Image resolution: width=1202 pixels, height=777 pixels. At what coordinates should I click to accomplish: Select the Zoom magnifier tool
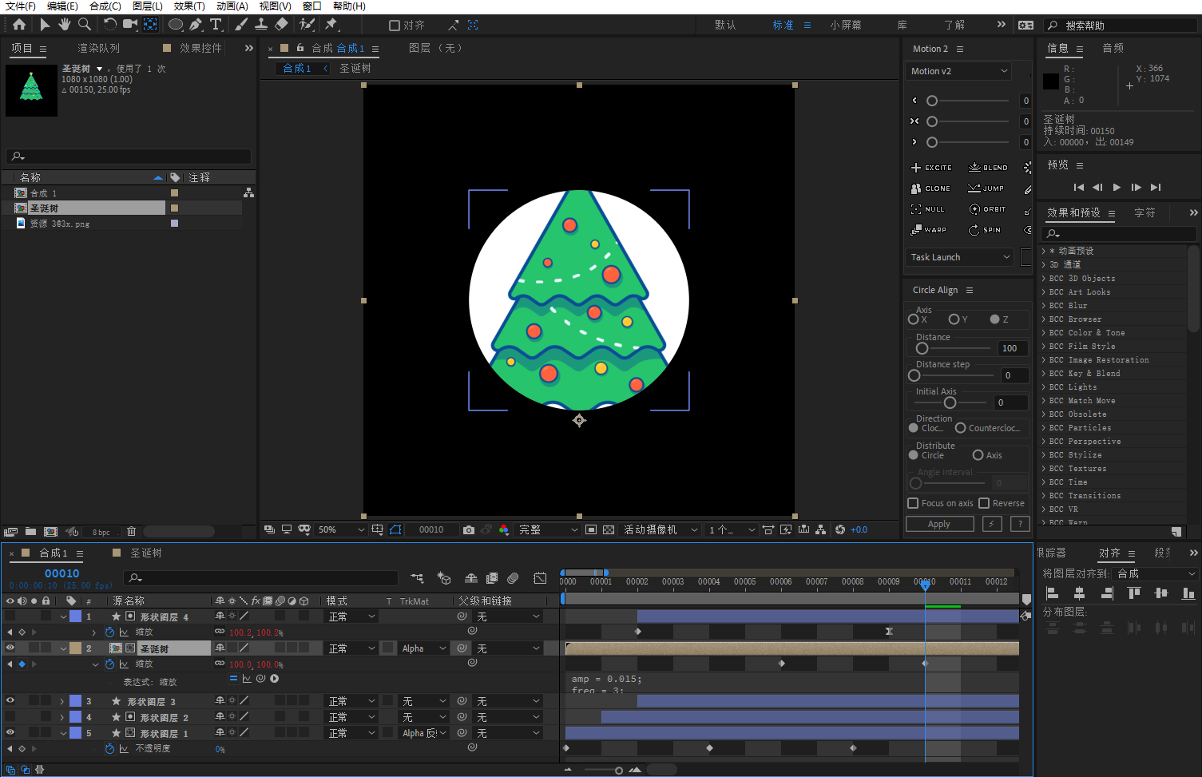point(85,25)
